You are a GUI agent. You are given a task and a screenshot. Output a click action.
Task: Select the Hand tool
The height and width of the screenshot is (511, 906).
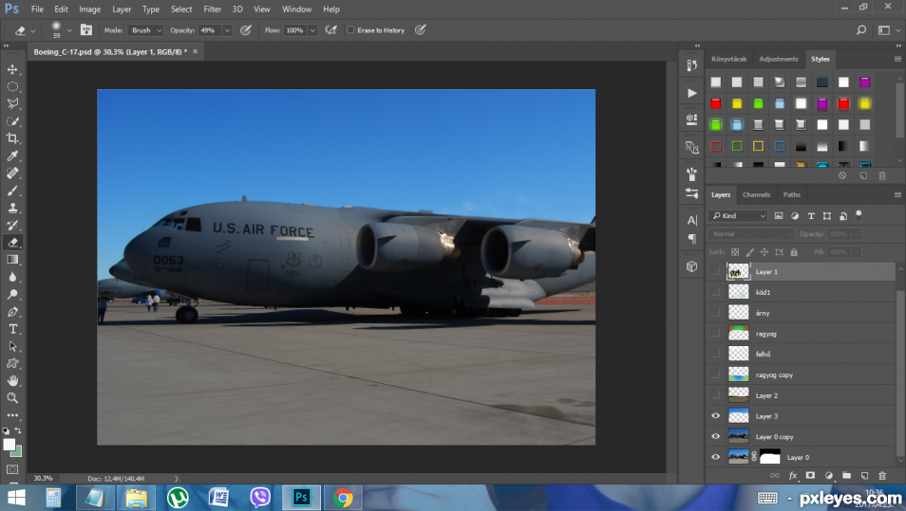(x=12, y=381)
